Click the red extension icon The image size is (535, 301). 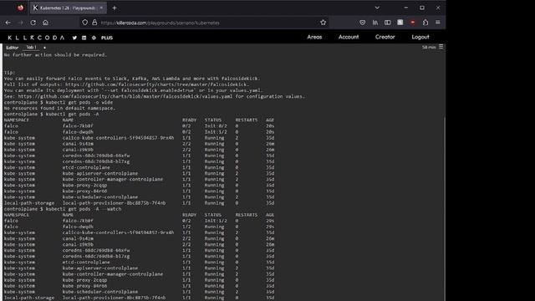coord(412,23)
